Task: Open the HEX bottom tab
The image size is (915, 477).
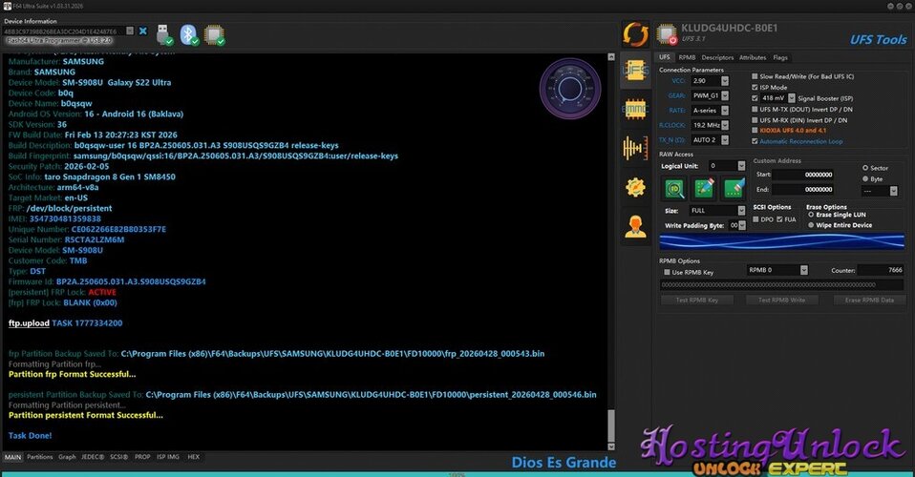Action: (193, 457)
